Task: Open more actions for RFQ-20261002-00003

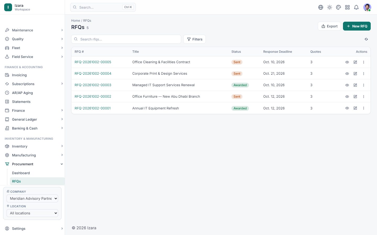Action: (364, 85)
